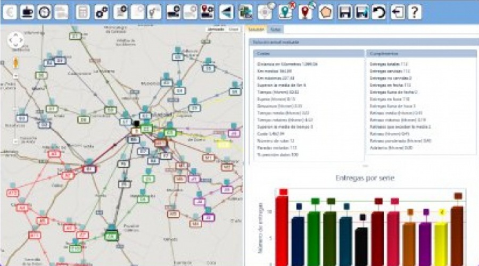This screenshot has width=479, height=266.
Task: Open help with the question mark icon
Action: click(415, 12)
